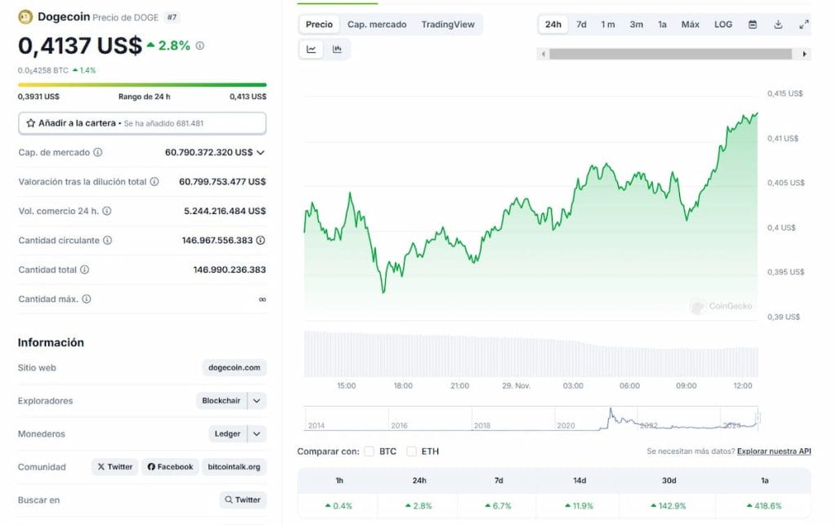Open info icon next to Cantidad circulante label
The height and width of the screenshot is (525, 837).
107,240
